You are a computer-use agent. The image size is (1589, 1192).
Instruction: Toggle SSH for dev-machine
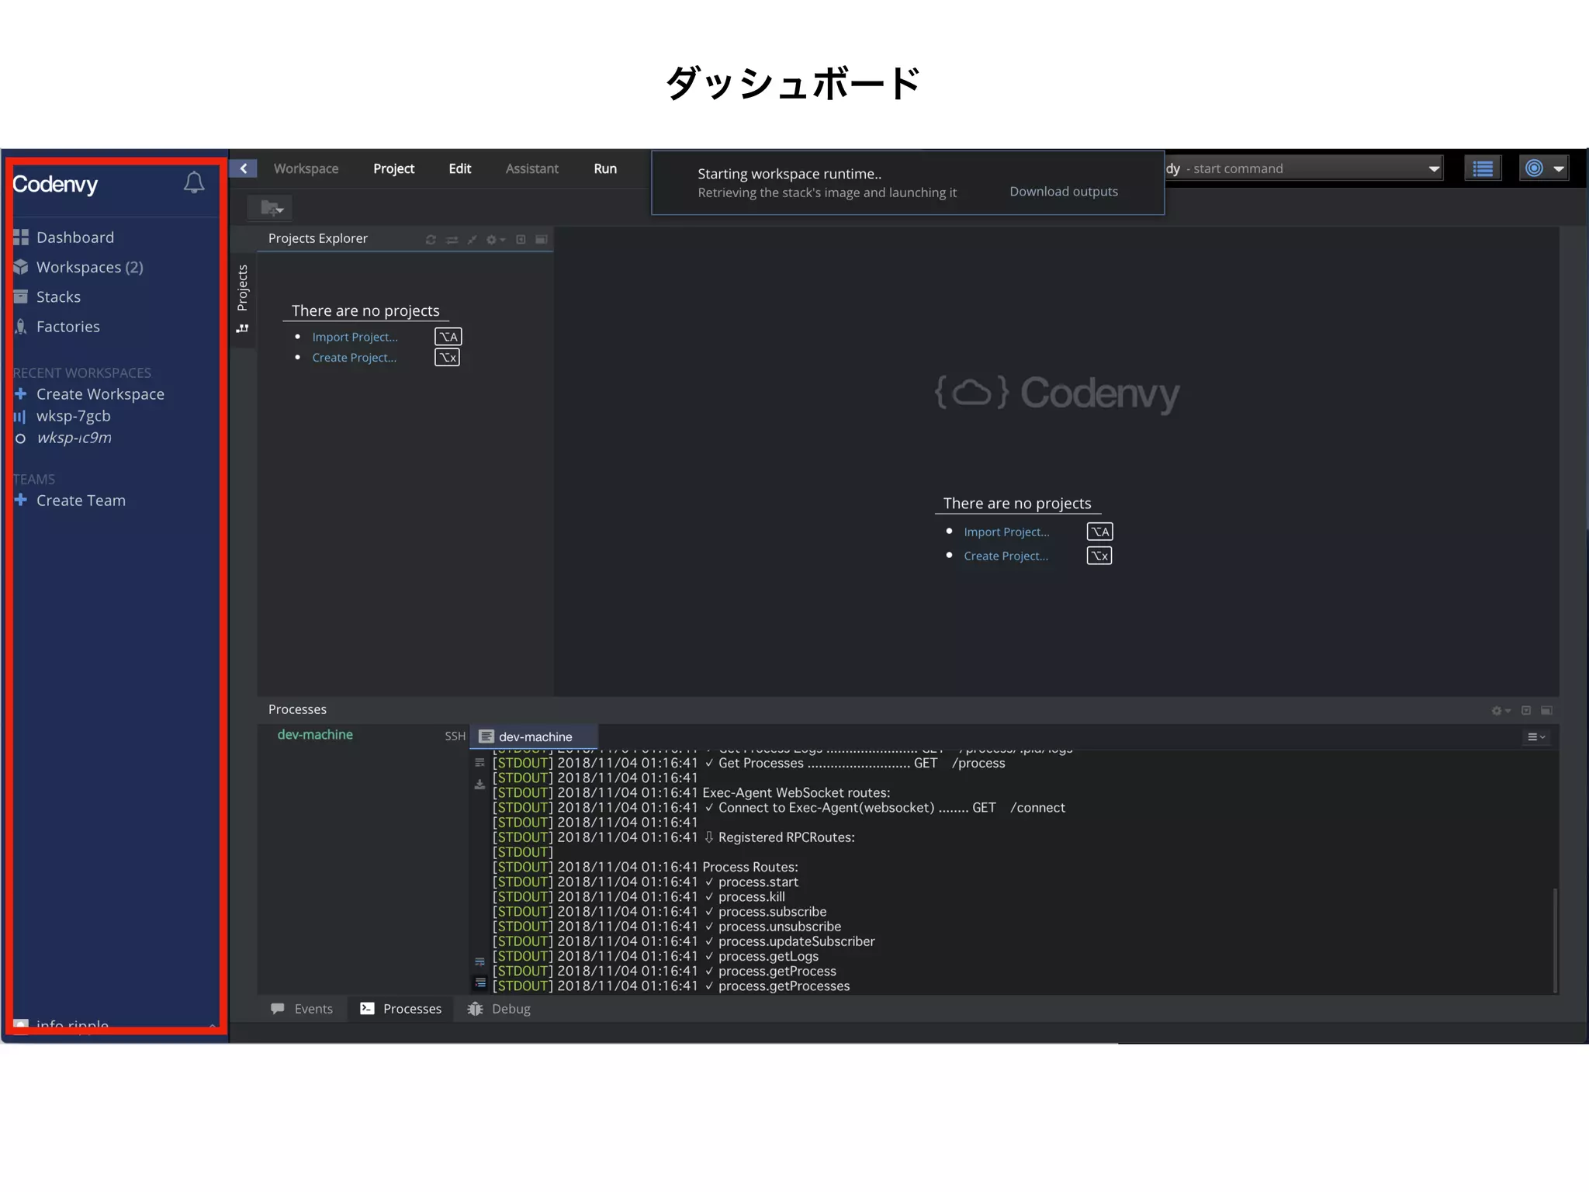pyautogui.click(x=455, y=736)
